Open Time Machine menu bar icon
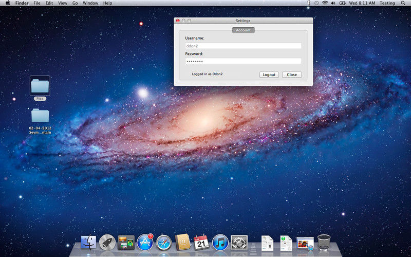The width and height of the screenshot is (411, 257). click(316, 3)
